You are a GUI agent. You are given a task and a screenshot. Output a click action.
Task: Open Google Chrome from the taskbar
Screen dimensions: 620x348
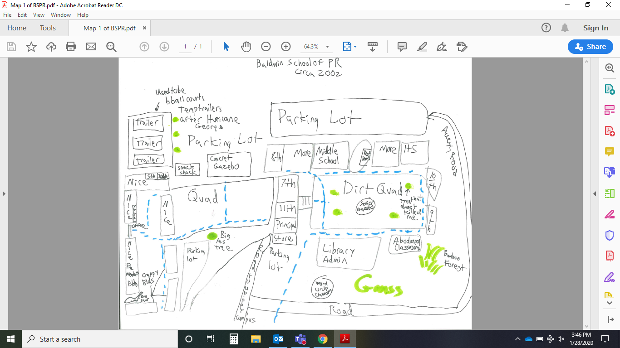pyautogui.click(x=323, y=339)
